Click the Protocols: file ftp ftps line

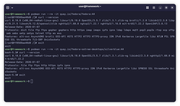pyautogui.click(x=38, y=65)
